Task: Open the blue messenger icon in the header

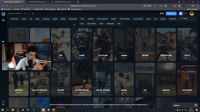Action: [181, 13]
